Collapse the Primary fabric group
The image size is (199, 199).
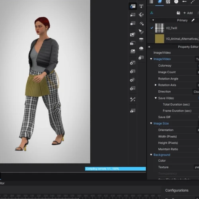pos(153,20)
